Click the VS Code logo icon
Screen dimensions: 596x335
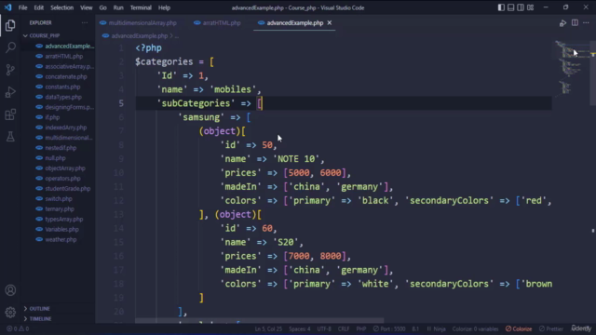coord(8,7)
